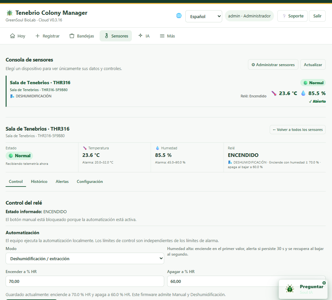Screen dimensions: 332x300
Task: Click the ENCENDIDO relay value under Relé
Action: (x=243, y=155)
